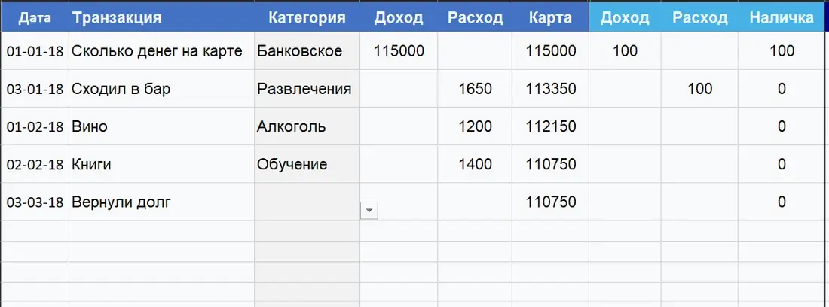Select the dark blue Расход column header
The width and height of the screenshot is (829, 307).
[x=475, y=18]
